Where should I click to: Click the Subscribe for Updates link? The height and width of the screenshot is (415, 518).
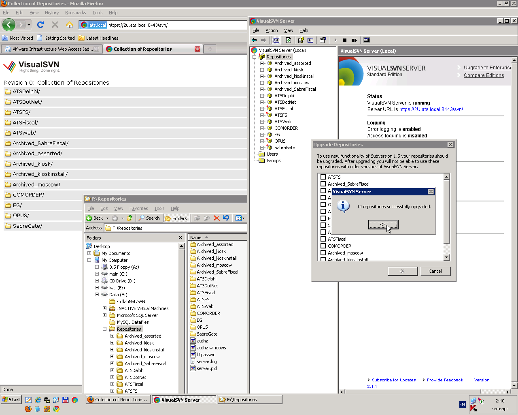[394, 380]
